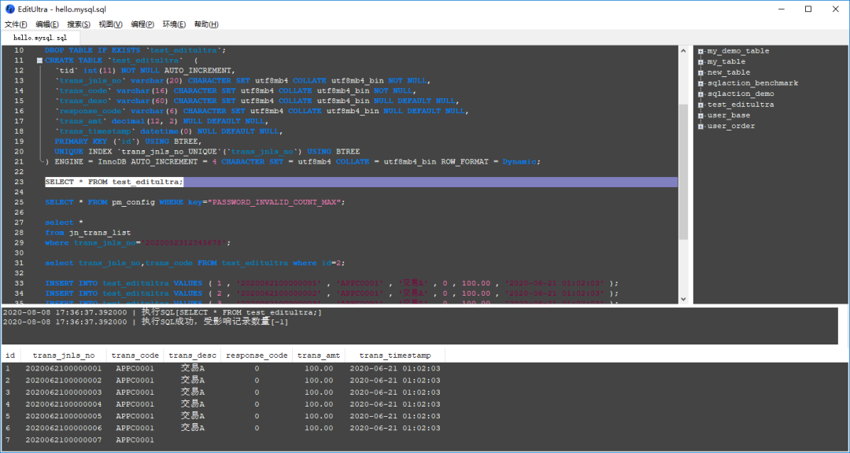Open the 环境(E) menu
850x453 pixels.
click(x=174, y=24)
